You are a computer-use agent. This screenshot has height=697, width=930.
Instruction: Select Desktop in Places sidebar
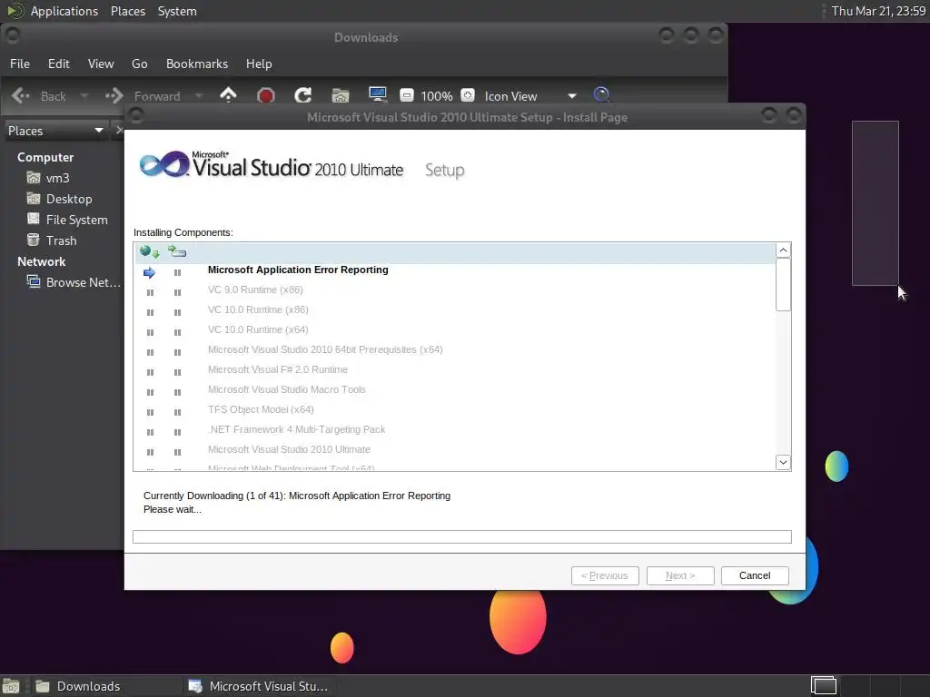[x=69, y=199]
